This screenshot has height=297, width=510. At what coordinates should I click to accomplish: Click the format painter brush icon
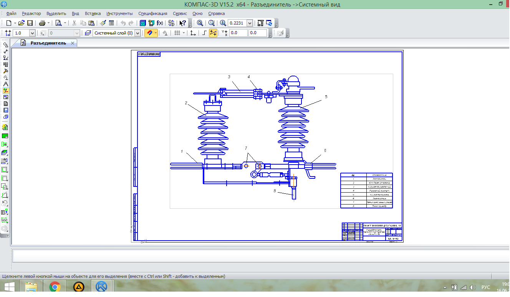[103, 23]
